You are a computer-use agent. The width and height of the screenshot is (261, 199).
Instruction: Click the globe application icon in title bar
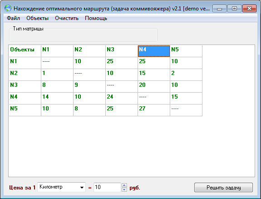coord(8,8)
